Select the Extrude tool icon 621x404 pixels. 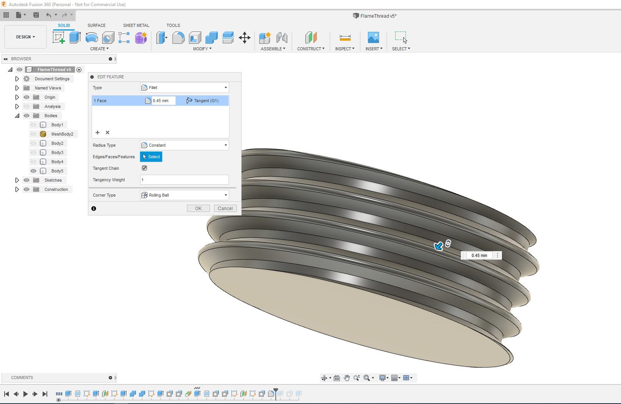75,38
